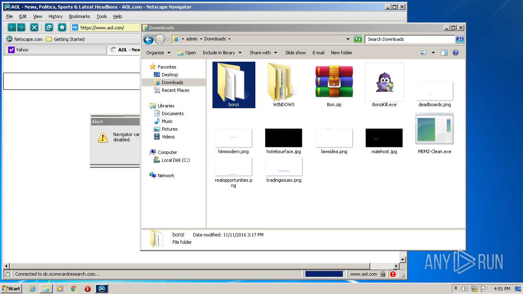Open the recent pages dropdown in Explorer
The height and width of the screenshot is (294, 523).
(168, 40)
